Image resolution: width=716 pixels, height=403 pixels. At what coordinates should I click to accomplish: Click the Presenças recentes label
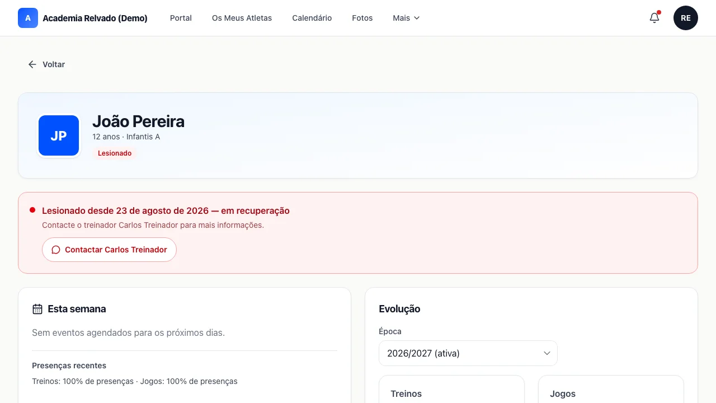tap(69, 365)
